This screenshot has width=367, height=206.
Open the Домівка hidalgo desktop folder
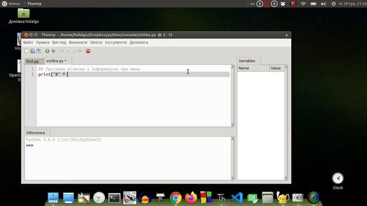[x=24, y=16]
